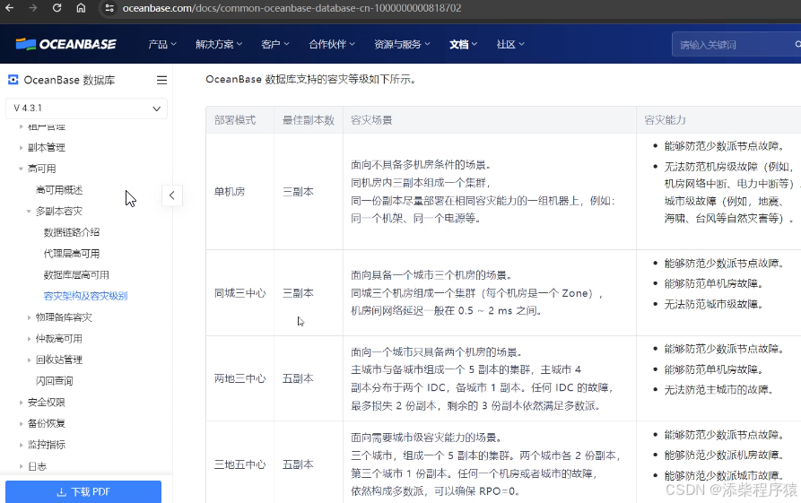Open site information icon in address bar
The height and width of the screenshot is (503, 801).
tap(109, 8)
